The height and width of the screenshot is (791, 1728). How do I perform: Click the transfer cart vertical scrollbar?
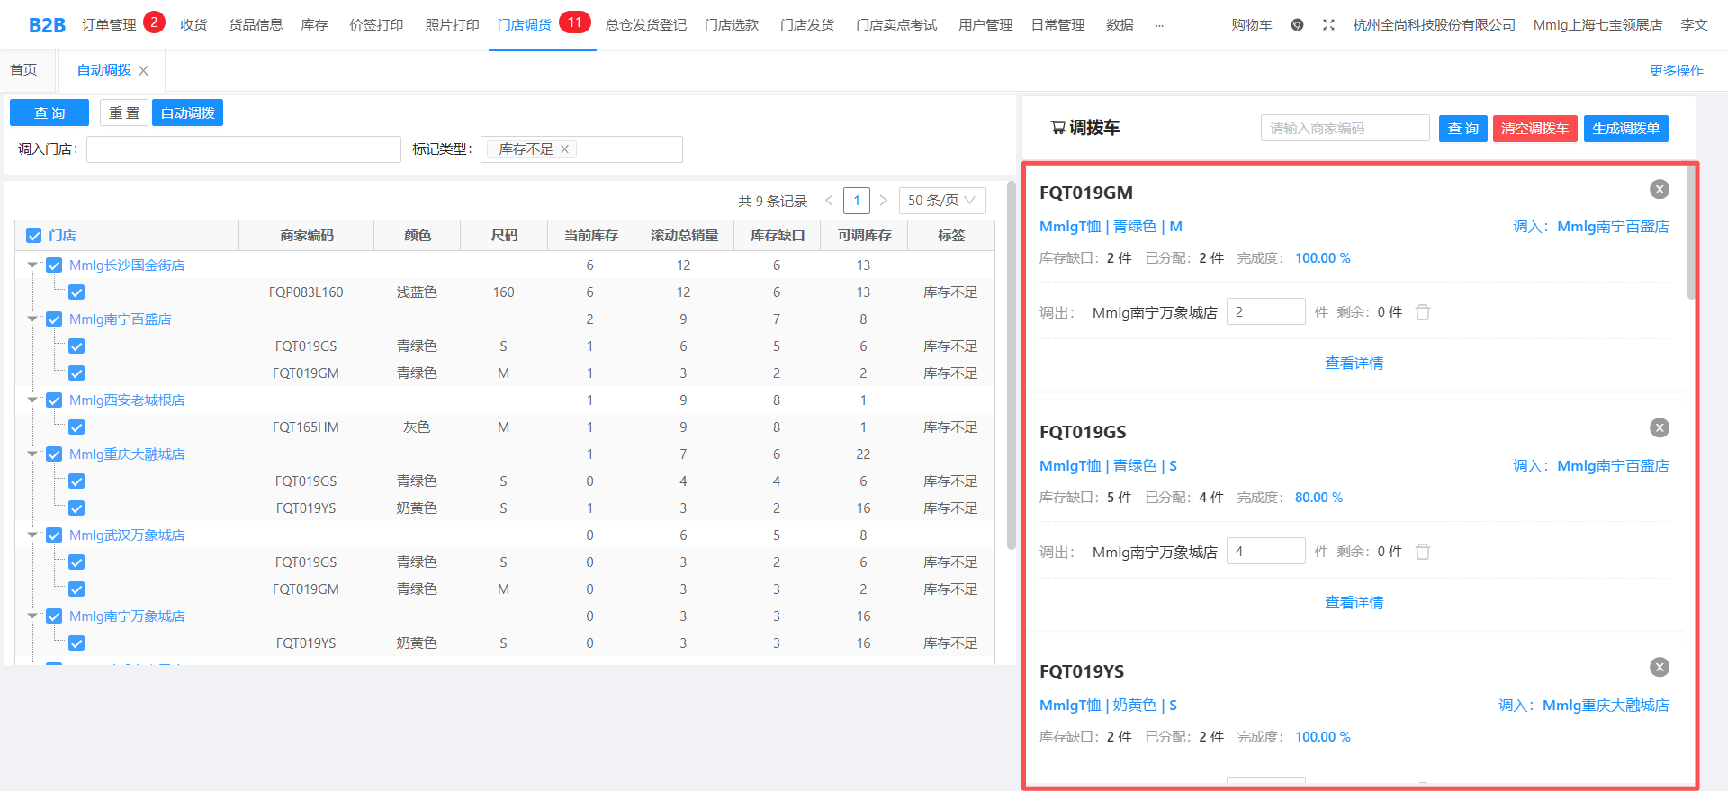pos(1691,234)
